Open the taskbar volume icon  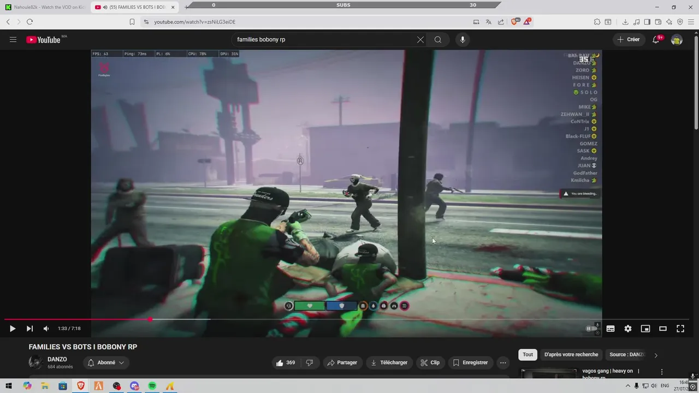click(654, 386)
